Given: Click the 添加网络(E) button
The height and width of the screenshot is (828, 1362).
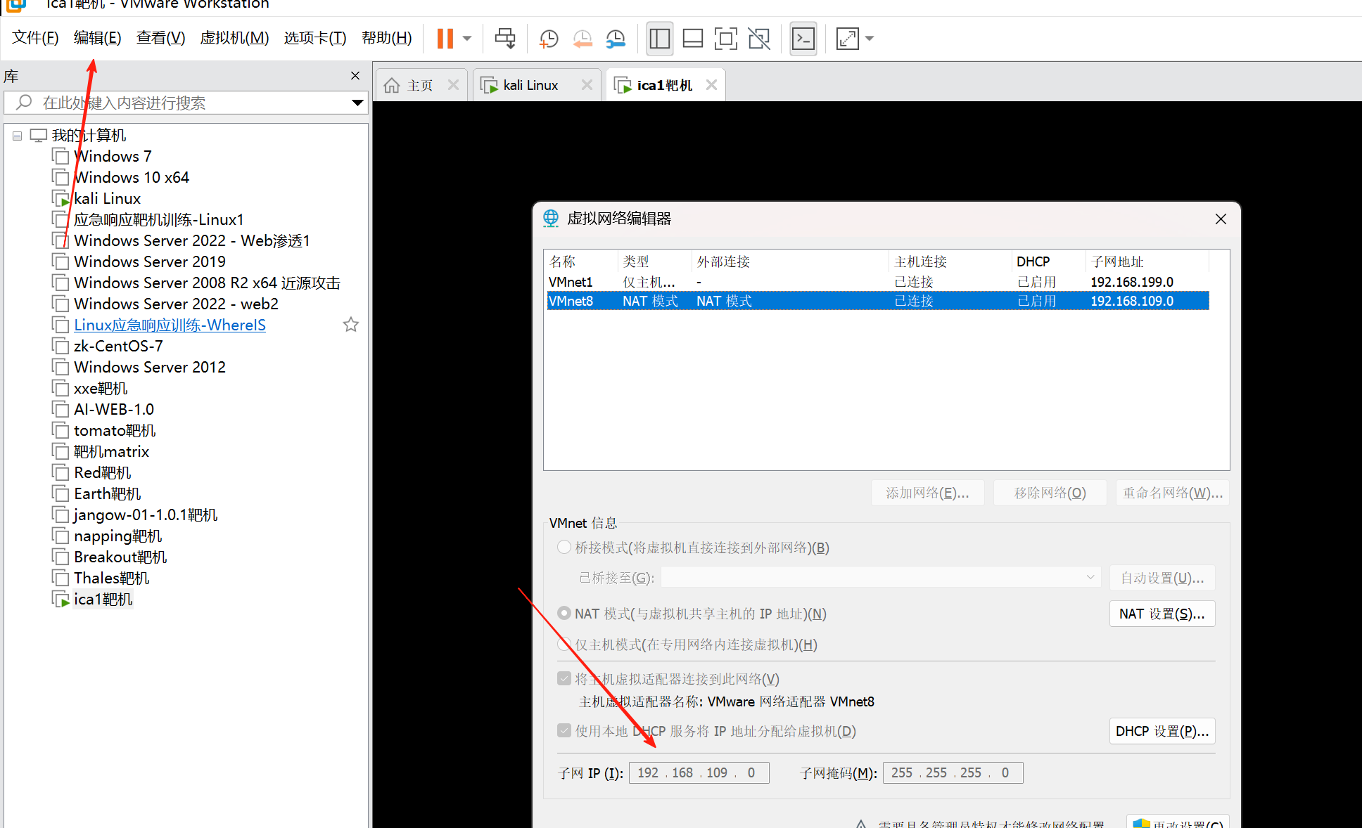Looking at the screenshot, I should (x=927, y=493).
